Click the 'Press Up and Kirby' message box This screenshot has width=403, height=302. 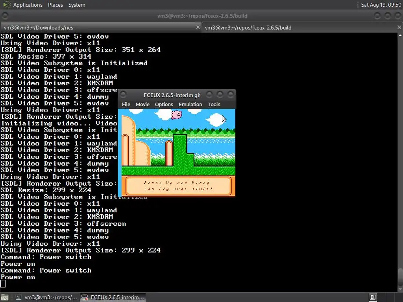point(178,186)
